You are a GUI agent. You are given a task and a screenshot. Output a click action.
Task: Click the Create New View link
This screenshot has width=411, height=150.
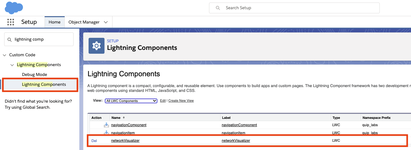pyautogui.click(x=181, y=101)
